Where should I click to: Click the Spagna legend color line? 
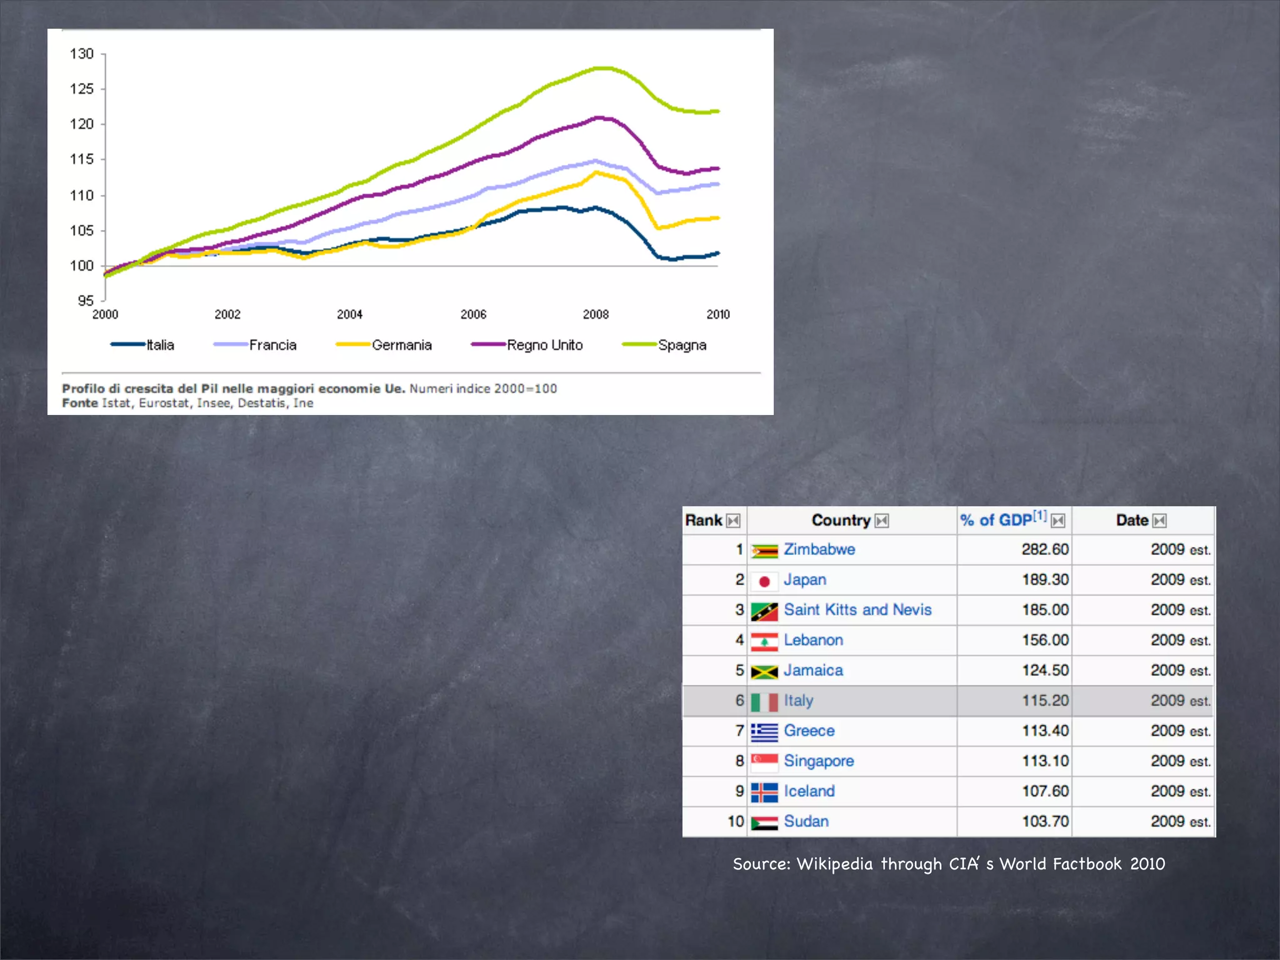(639, 344)
